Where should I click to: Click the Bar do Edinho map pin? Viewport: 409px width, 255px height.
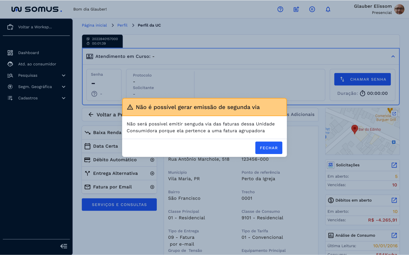tap(355, 129)
